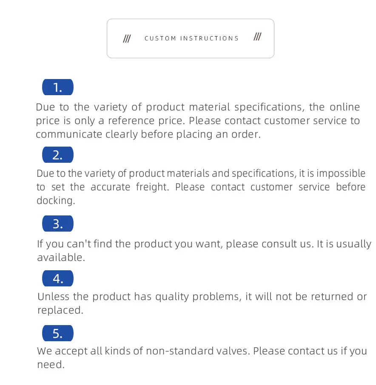Click "It is usually" text in instruction three
Viewport: 376px width, 385px height.
tap(344, 244)
